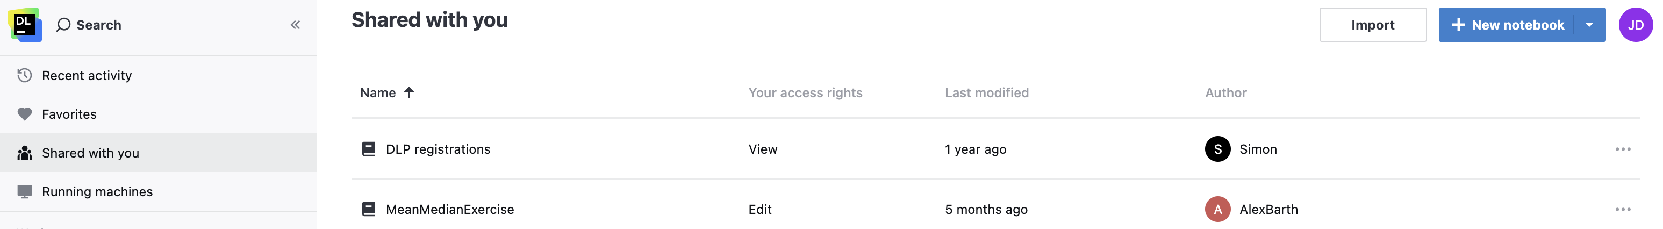The image size is (1663, 229).
Task: Sort by Name column arrow
Action: [408, 93]
